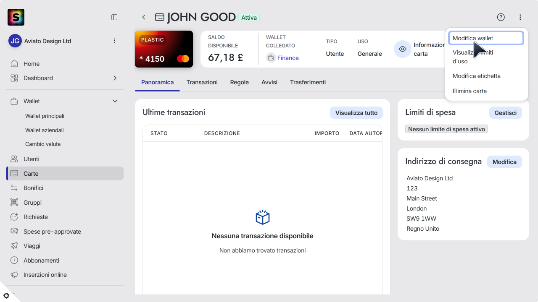Image resolution: width=538 pixels, height=302 pixels.
Task: Click the SW9 1WW postcode line
Action: click(421, 219)
